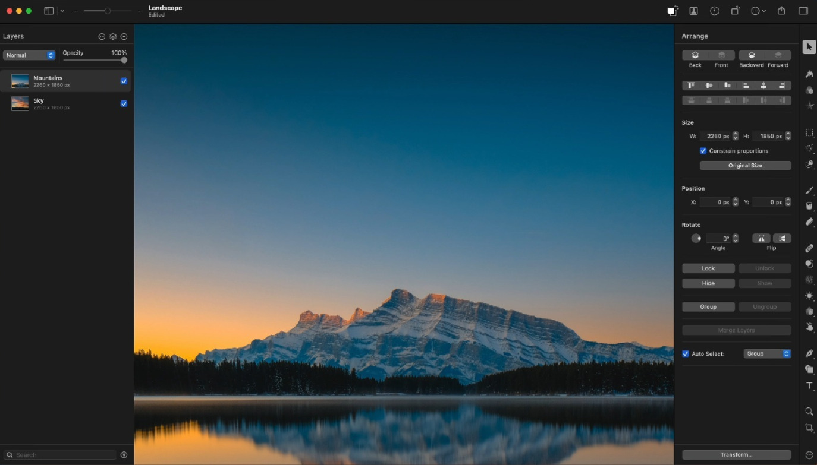
Task: Send layer to back
Action: click(695, 55)
